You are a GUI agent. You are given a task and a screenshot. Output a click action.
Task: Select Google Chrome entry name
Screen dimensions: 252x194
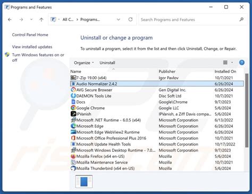(90, 108)
